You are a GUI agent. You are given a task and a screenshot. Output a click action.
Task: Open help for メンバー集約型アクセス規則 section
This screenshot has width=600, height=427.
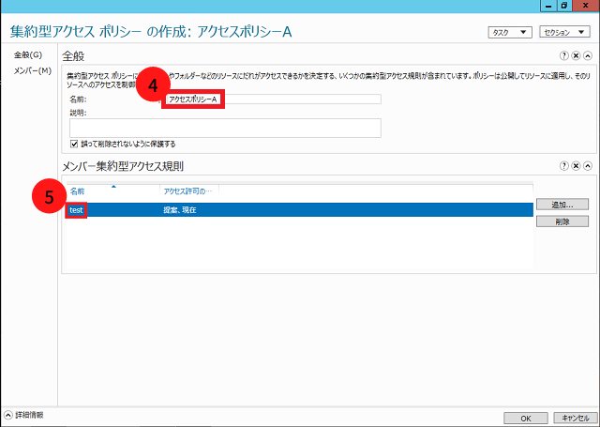(565, 165)
